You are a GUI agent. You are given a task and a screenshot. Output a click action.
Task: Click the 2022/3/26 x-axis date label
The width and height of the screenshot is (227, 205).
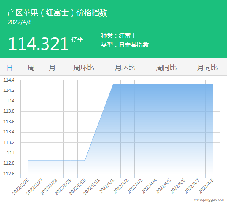tap(20, 187)
